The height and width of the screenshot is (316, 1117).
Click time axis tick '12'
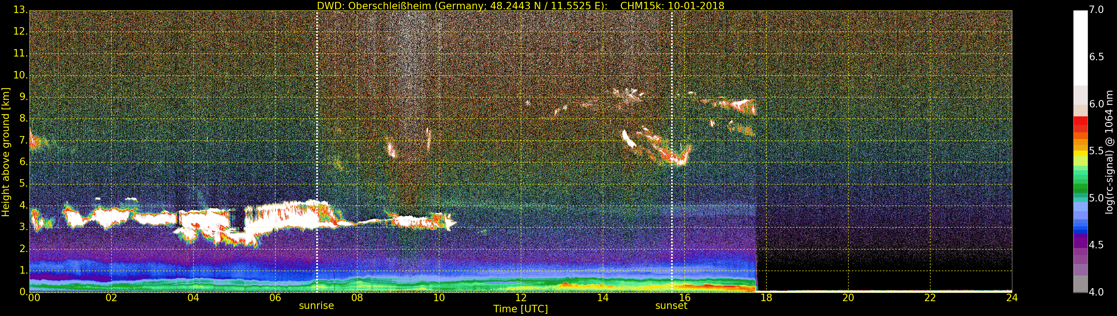pyautogui.click(x=521, y=297)
